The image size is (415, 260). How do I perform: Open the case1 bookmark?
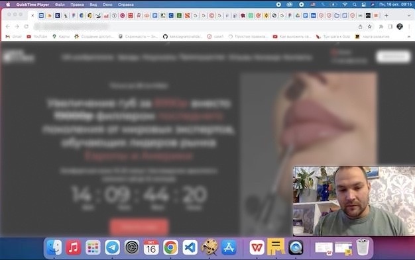[215, 36]
